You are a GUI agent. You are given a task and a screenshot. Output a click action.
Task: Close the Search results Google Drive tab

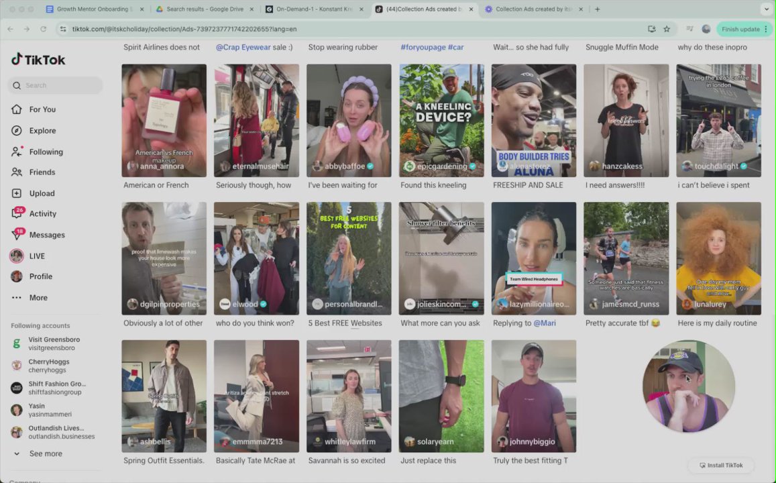(252, 9)
